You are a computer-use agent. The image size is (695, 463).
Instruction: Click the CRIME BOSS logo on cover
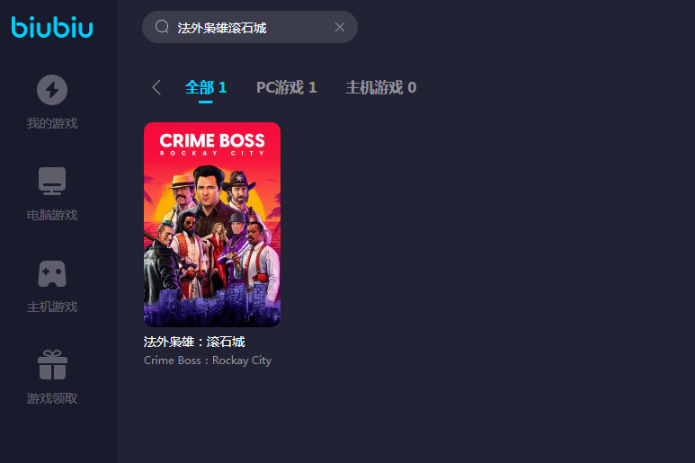click(x=212, y=144)
